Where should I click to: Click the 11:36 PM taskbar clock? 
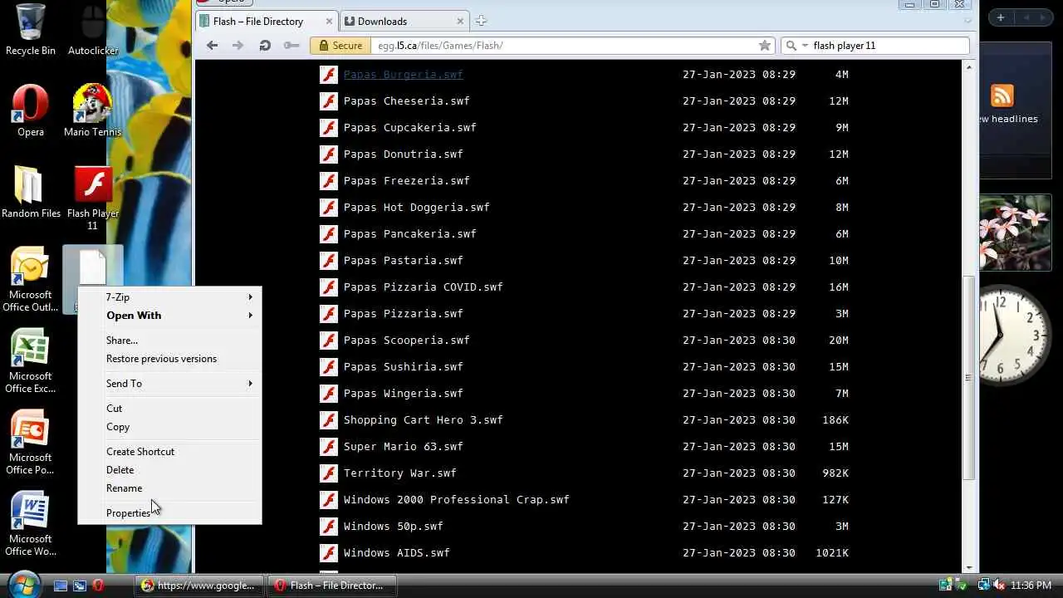point(1031,586)
